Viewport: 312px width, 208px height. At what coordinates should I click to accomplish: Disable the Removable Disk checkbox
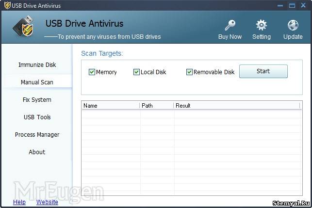pos(189,72)
